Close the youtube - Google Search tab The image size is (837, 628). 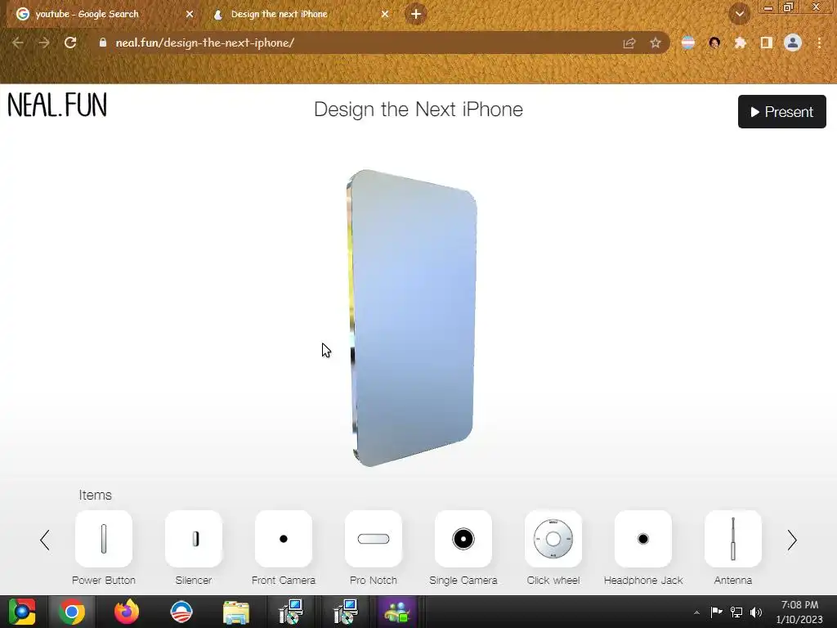click(x=190, y=15)
